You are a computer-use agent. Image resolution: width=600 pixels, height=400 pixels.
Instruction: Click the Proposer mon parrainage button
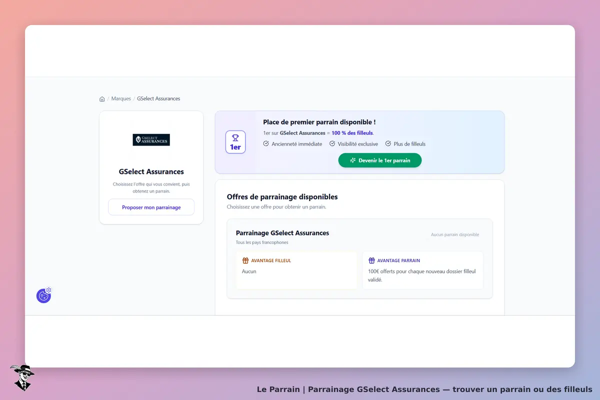[x=151, y=207]
